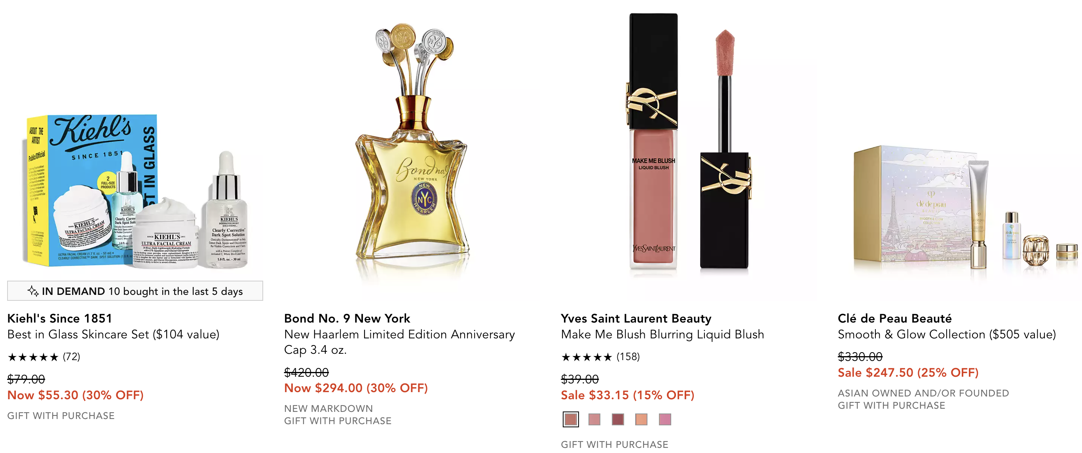The width and height of the screenshot is (1082, 453).
Task: Open New Haarlem Limited Edition product title
Action: tap(399, 342)
